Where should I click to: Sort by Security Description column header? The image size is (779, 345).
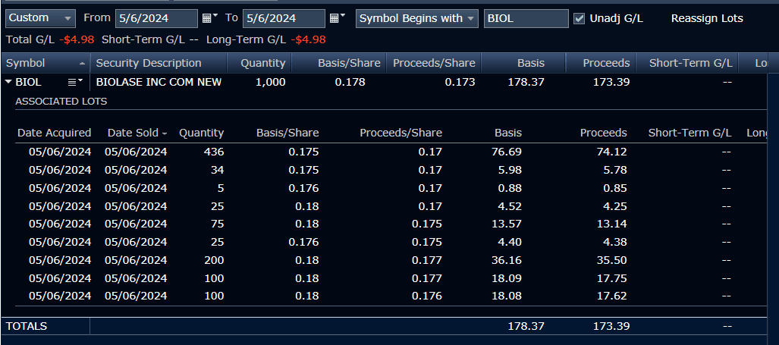[149, 64]
